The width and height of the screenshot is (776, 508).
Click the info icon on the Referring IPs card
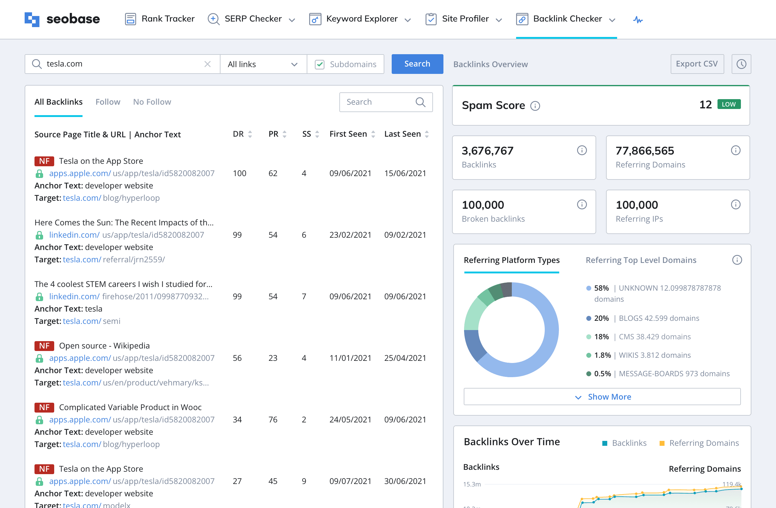[736, 204]
